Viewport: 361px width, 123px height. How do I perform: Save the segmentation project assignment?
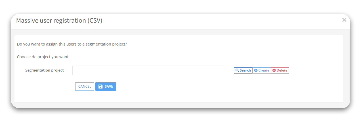(x=106, y=87)
